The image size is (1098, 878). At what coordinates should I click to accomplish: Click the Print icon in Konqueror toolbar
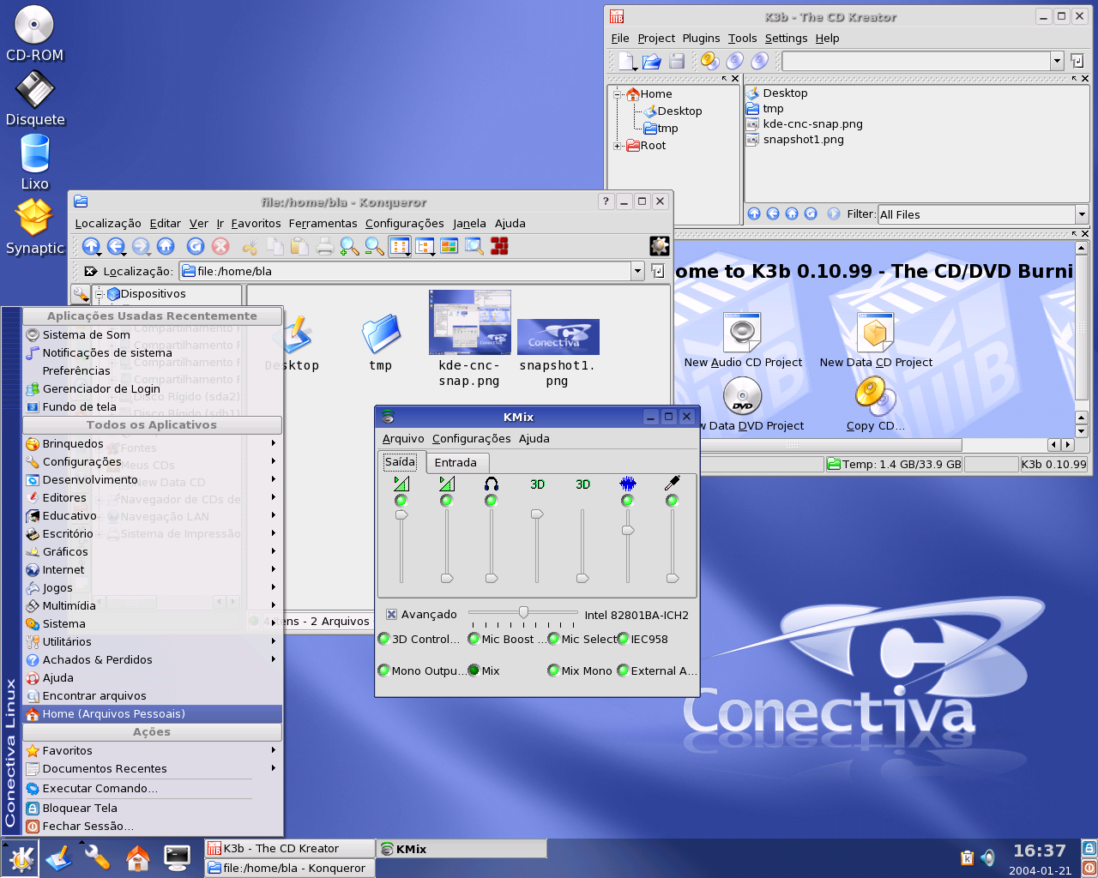click(324, 247)
